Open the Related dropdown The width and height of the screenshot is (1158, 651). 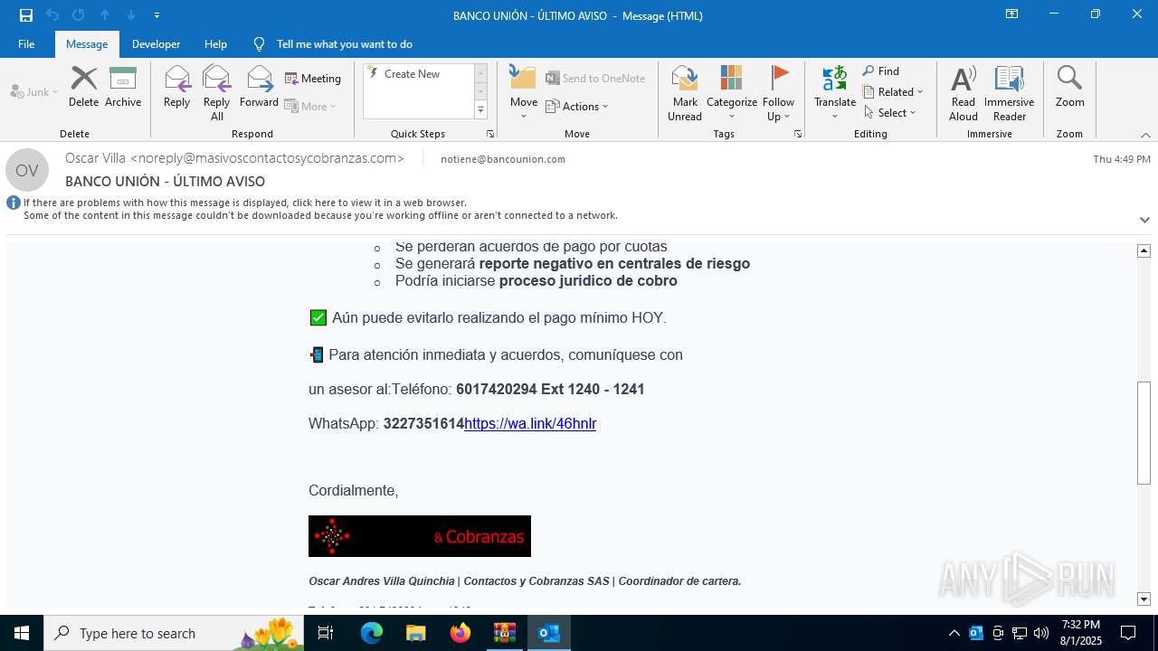coord(893,92)
